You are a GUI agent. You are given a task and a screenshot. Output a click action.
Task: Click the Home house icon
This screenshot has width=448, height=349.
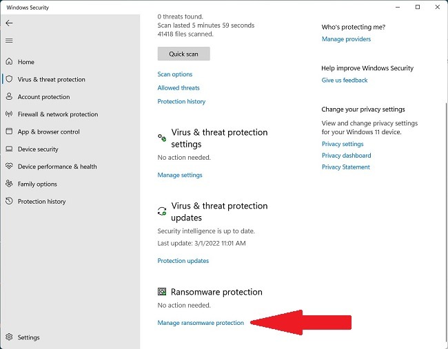tap(9, 62)
